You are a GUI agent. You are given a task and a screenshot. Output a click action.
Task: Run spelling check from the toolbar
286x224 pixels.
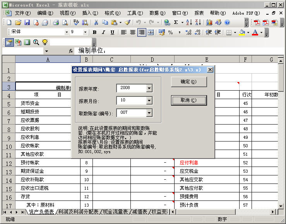76,22
